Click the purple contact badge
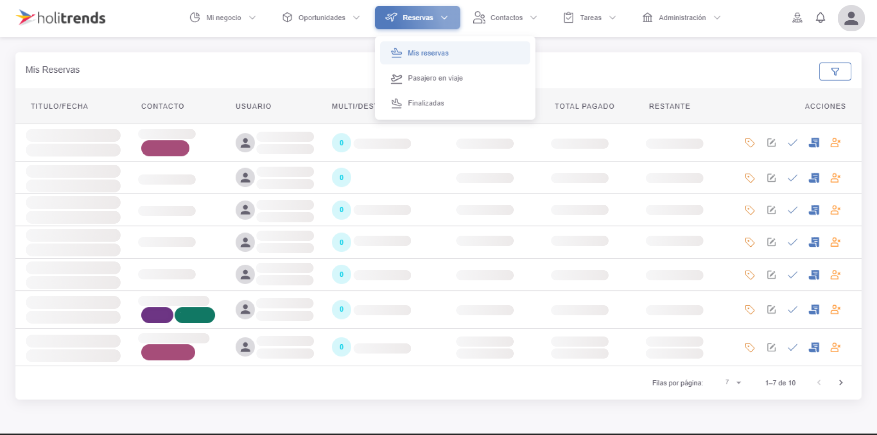The height and width of the screenshot is (435, 877). click(x=157, y=315)
